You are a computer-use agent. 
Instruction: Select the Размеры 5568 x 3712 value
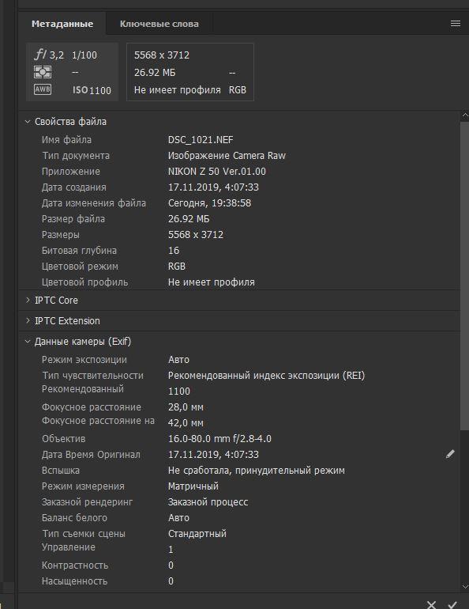click(195, 235)
